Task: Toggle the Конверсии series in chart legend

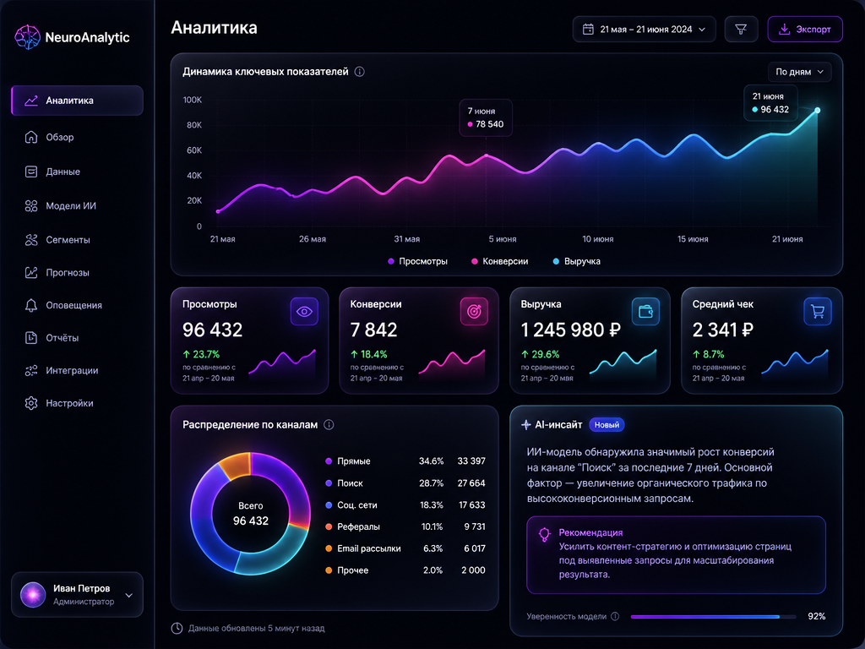Action: [500, 261]
